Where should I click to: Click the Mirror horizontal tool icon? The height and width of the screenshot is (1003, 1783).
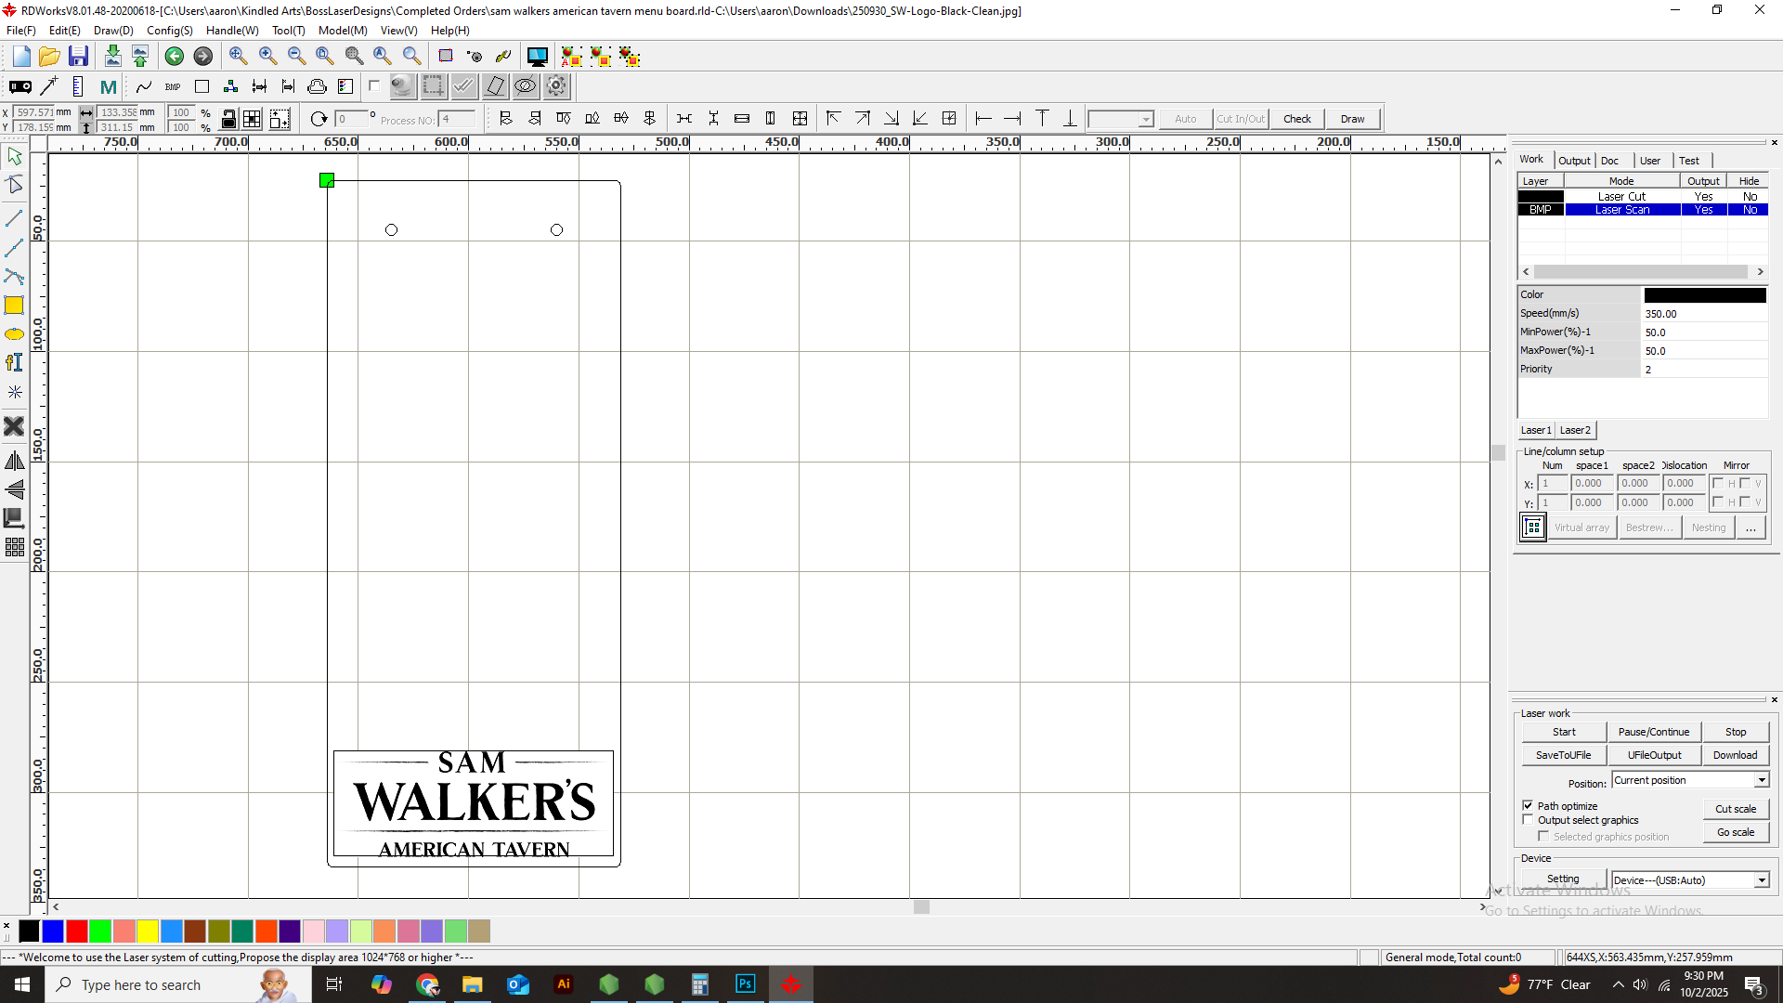[14, 461]
